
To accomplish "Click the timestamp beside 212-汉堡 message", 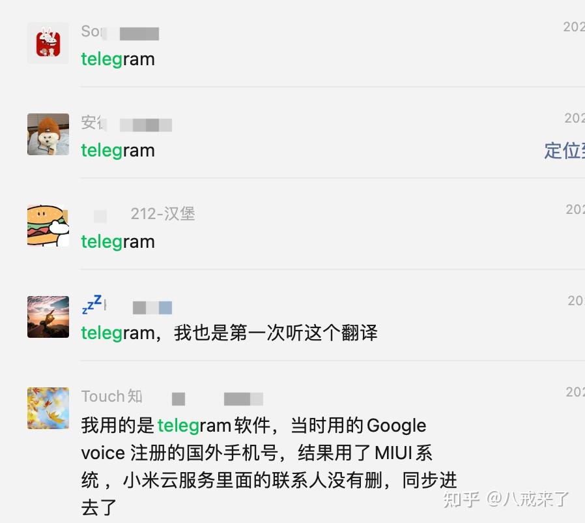I will [575, 209].
